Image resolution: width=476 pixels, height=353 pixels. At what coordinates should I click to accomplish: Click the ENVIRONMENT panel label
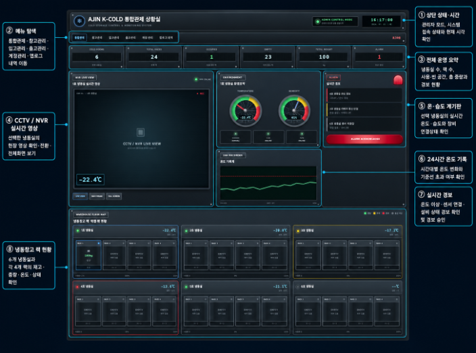point(233,77)
